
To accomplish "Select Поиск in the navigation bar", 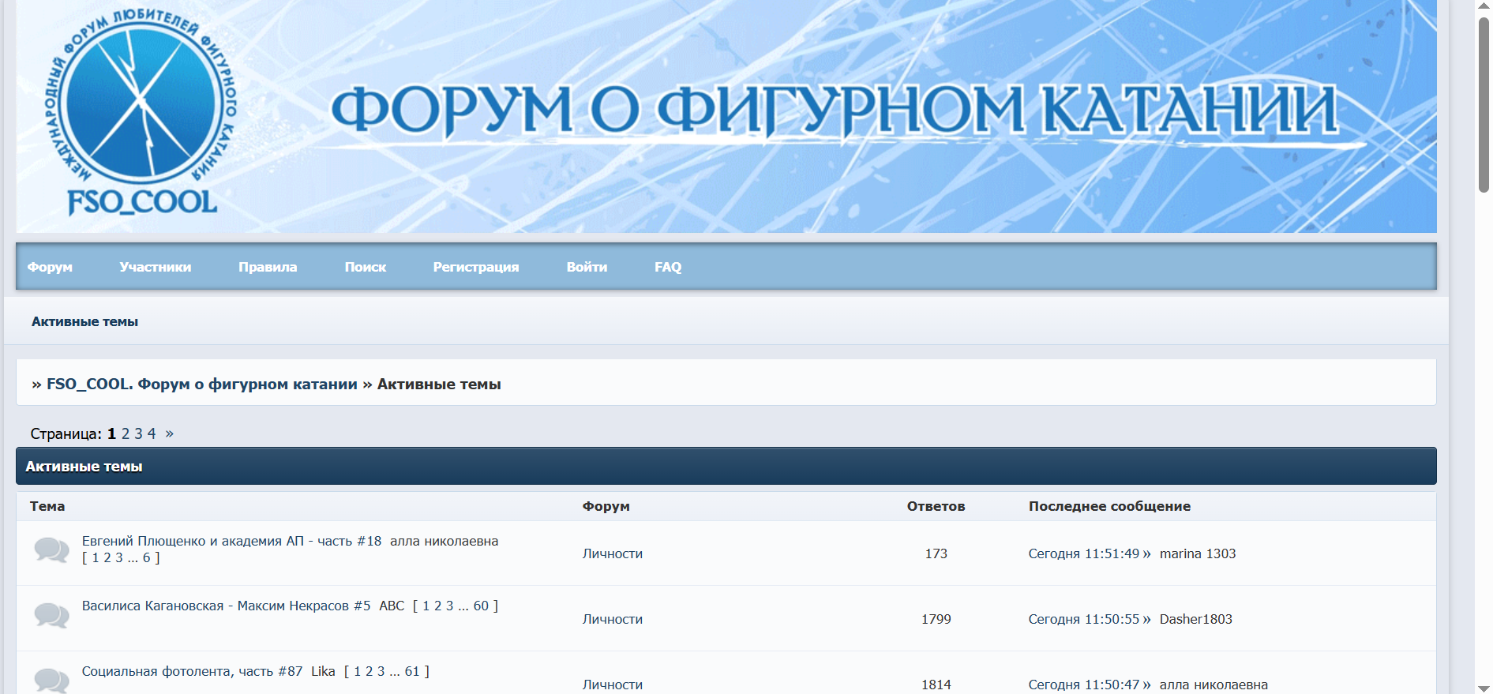I will 365,267.
